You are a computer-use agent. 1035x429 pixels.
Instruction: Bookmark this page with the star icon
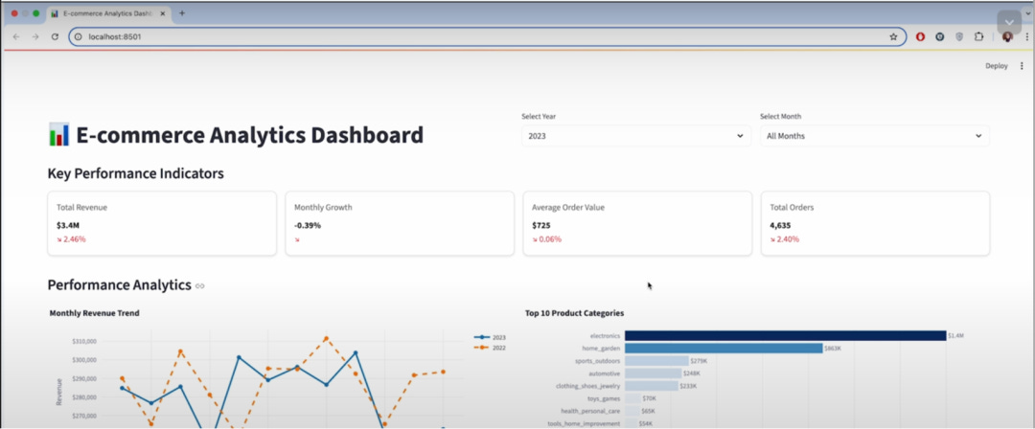(x=893, y=37)
